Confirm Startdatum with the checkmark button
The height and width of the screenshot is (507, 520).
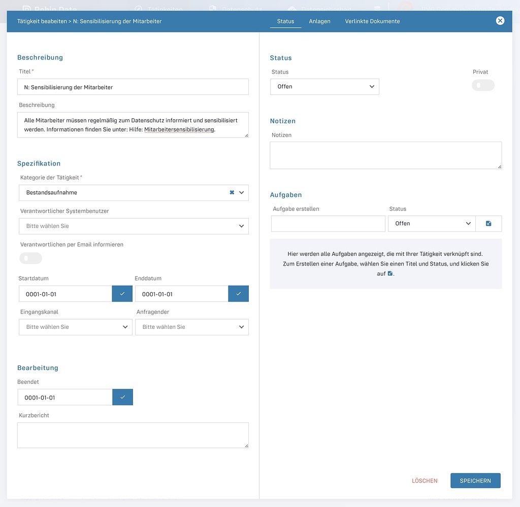tap(122, 294)
